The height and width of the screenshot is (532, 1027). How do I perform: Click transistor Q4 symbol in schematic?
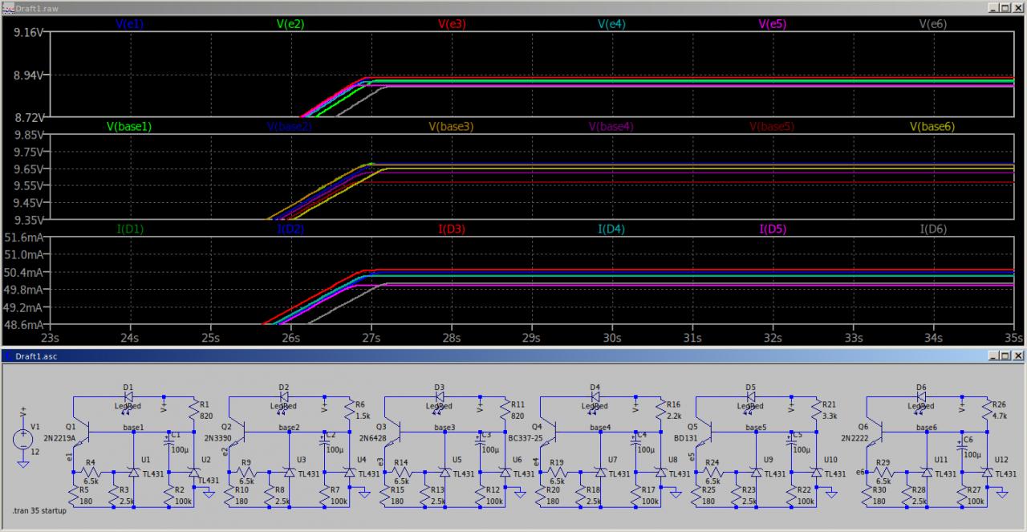549,432
